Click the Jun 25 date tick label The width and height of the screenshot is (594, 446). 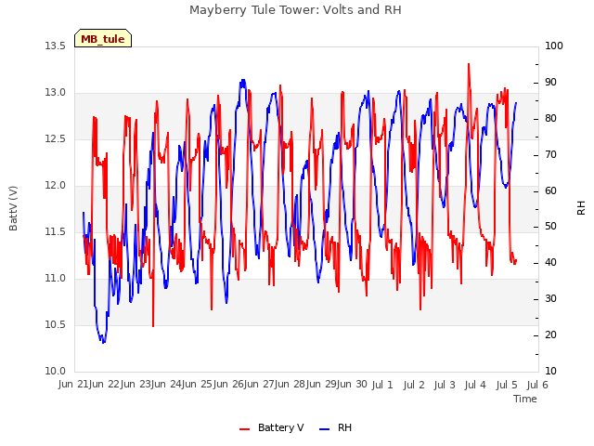tap(198, 385)
